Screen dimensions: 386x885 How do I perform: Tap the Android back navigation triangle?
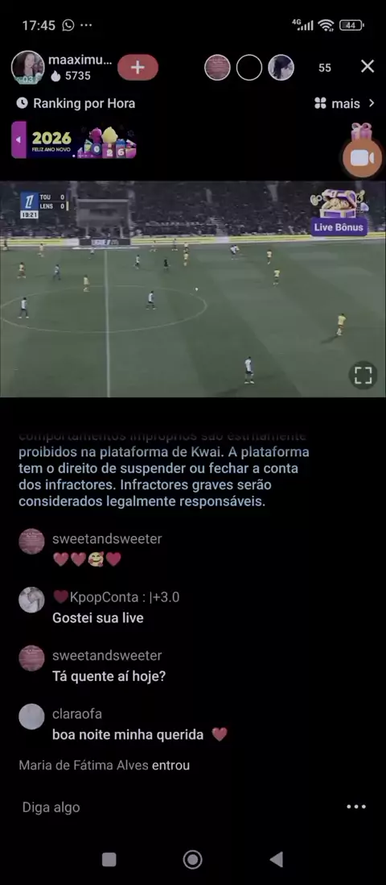[276, 859]
